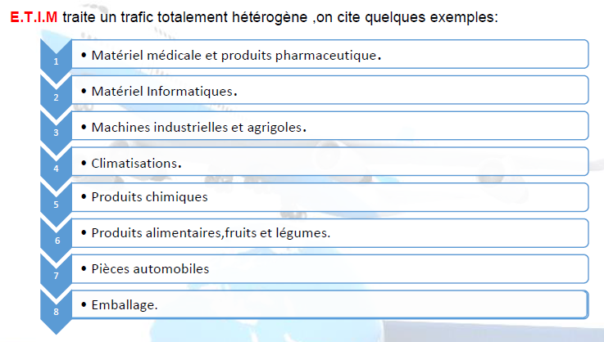Click the words 'quelques exemples' in the heading
The width and height of the screenshot is (604, 342).
[x=431, y=18]
